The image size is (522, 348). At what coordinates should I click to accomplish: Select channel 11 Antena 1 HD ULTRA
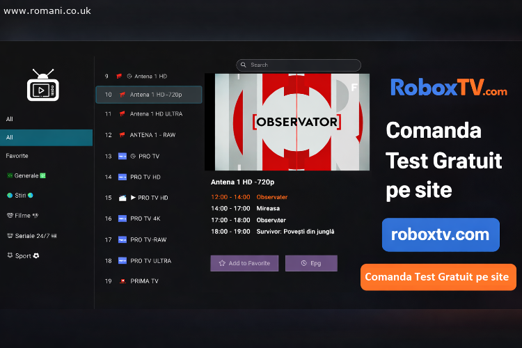[148, 114]
